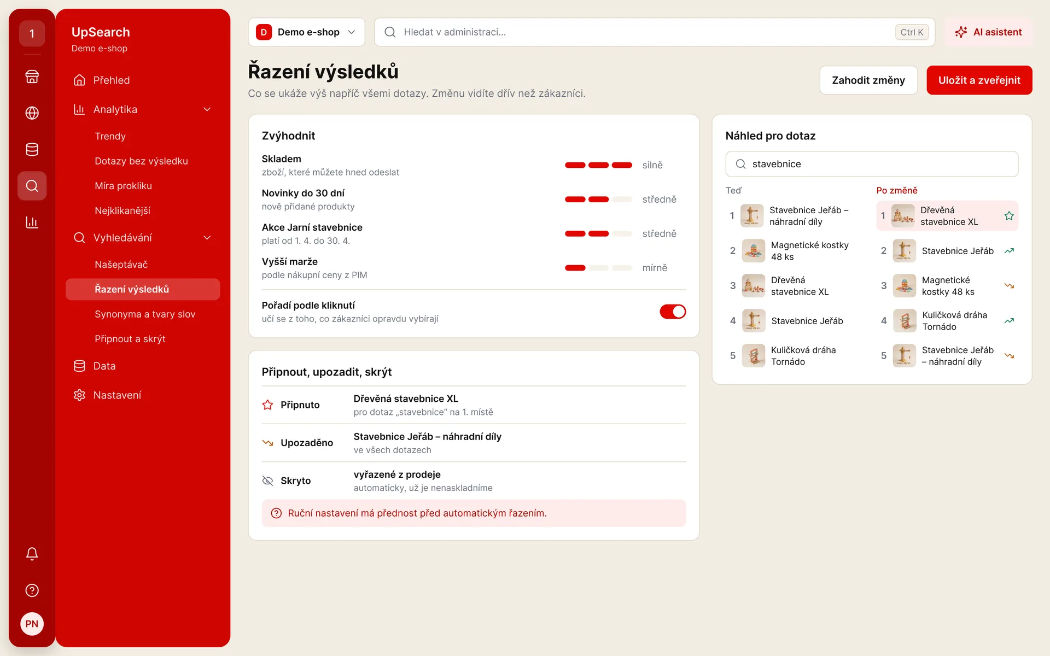Screen dimensions: 1050x656
Task: Click the AI asistent sparkle icon
Action: pyautogui.click(x=961, y=32)
